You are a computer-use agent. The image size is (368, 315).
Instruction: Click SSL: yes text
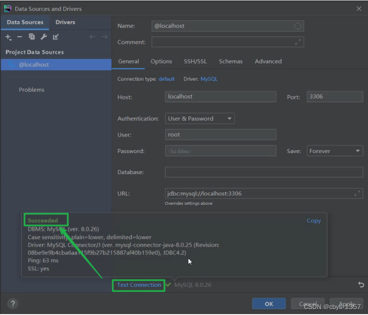38,269
